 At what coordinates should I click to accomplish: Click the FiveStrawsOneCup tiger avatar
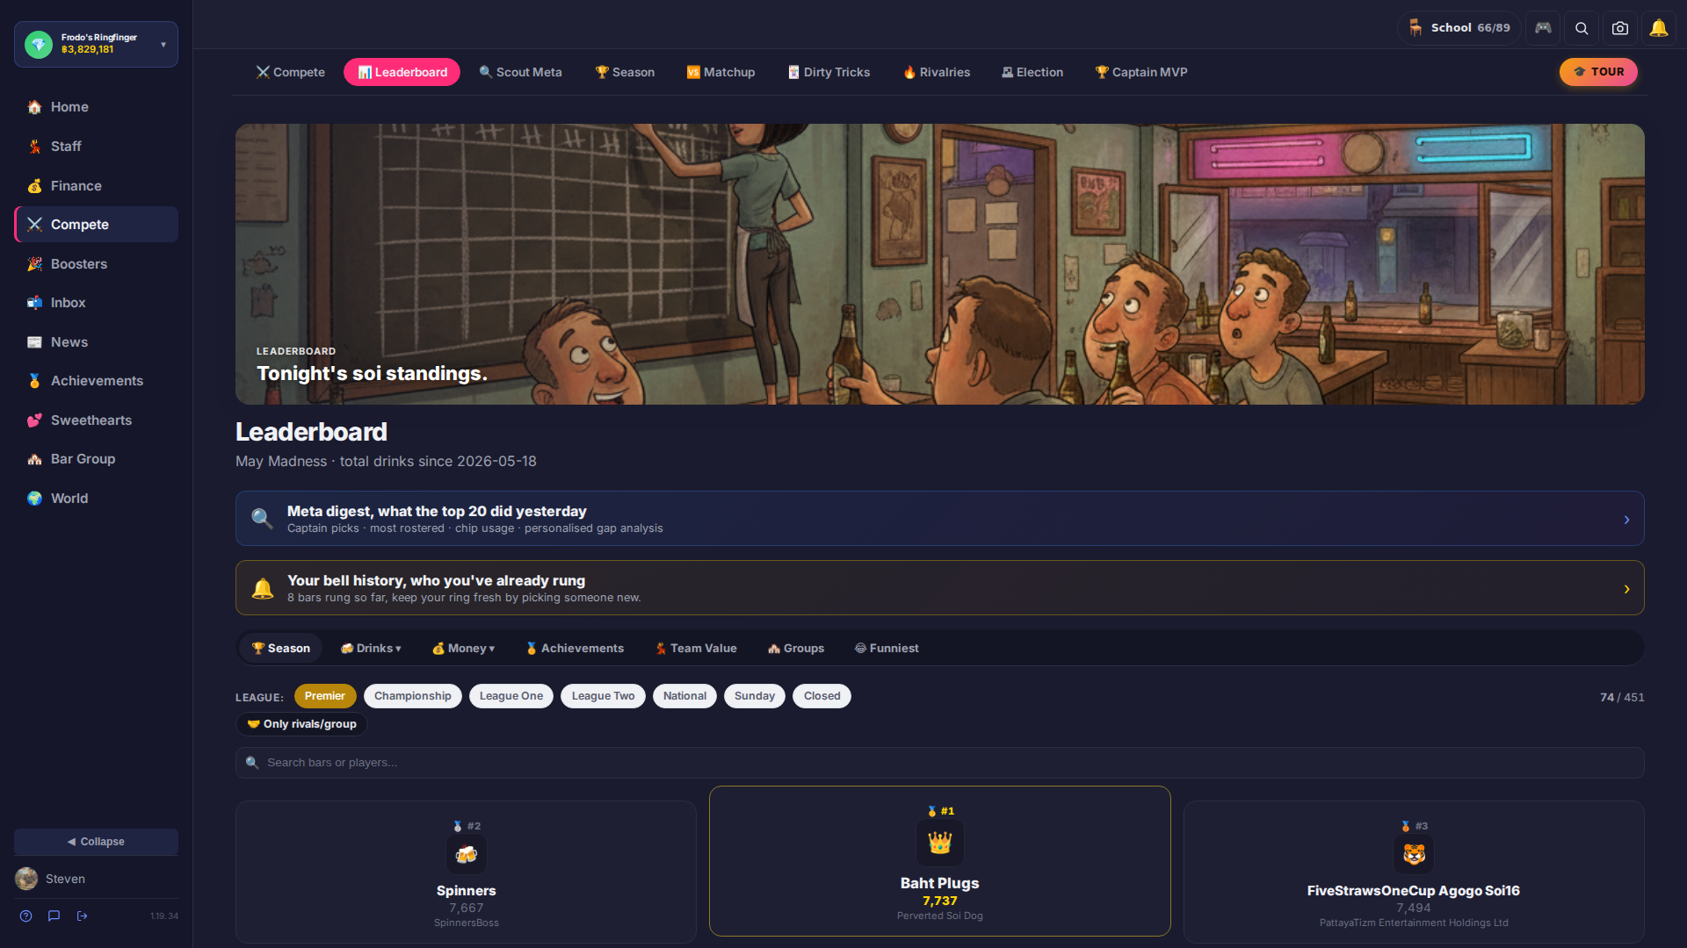(1414, 854)
